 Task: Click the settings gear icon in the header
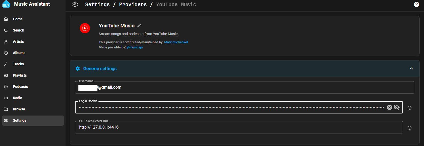(75, 4)
